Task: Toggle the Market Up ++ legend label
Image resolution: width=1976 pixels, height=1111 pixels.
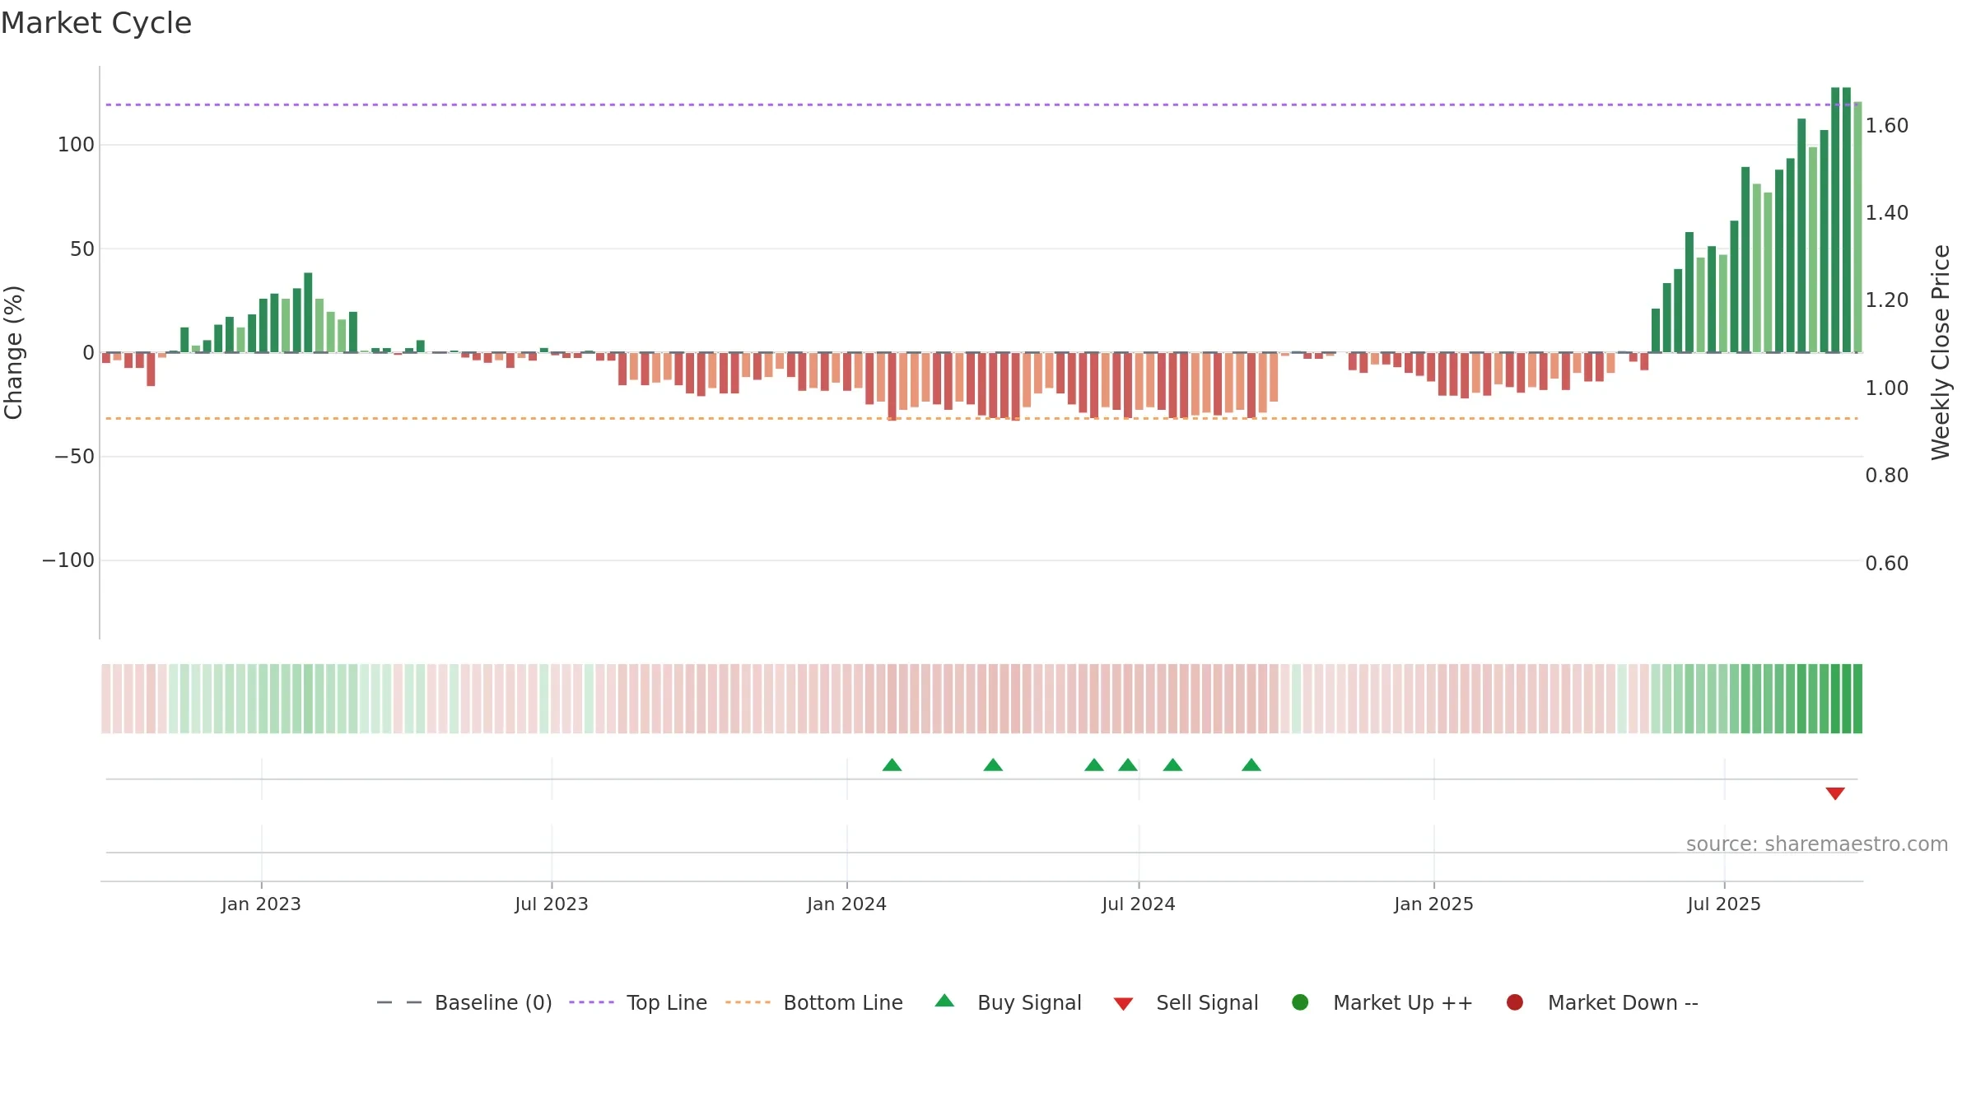Action: click(x=1403, y=1003)
